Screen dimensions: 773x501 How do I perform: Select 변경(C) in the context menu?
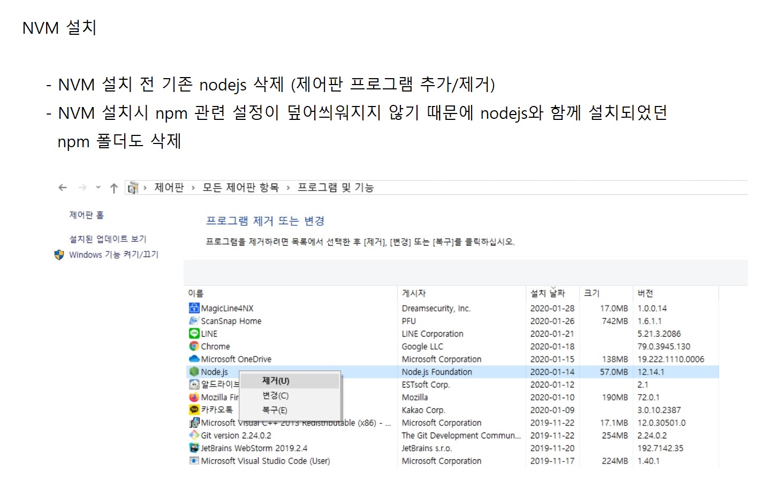276,396
